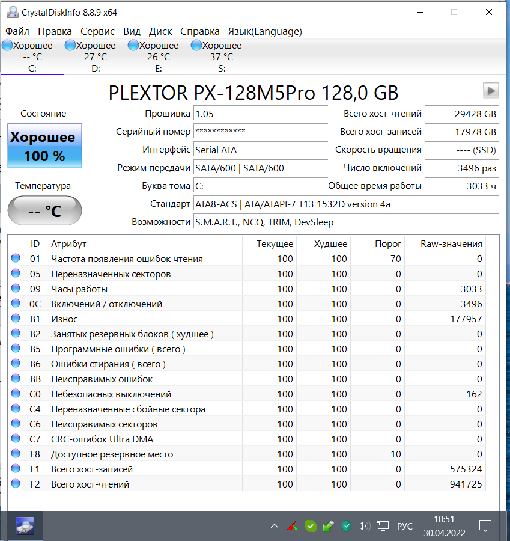
Task: Select the D: disk at 27 °C
Action: [x=96, y=57]
